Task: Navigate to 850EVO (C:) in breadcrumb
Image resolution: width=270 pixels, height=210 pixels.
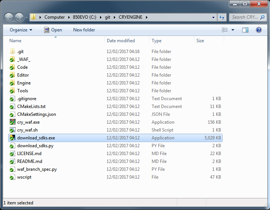Action: click(x=84, y=17)
